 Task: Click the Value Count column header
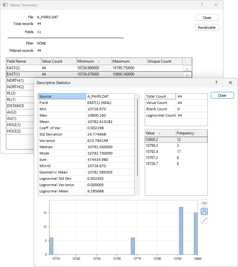click(x=59, y=61)
